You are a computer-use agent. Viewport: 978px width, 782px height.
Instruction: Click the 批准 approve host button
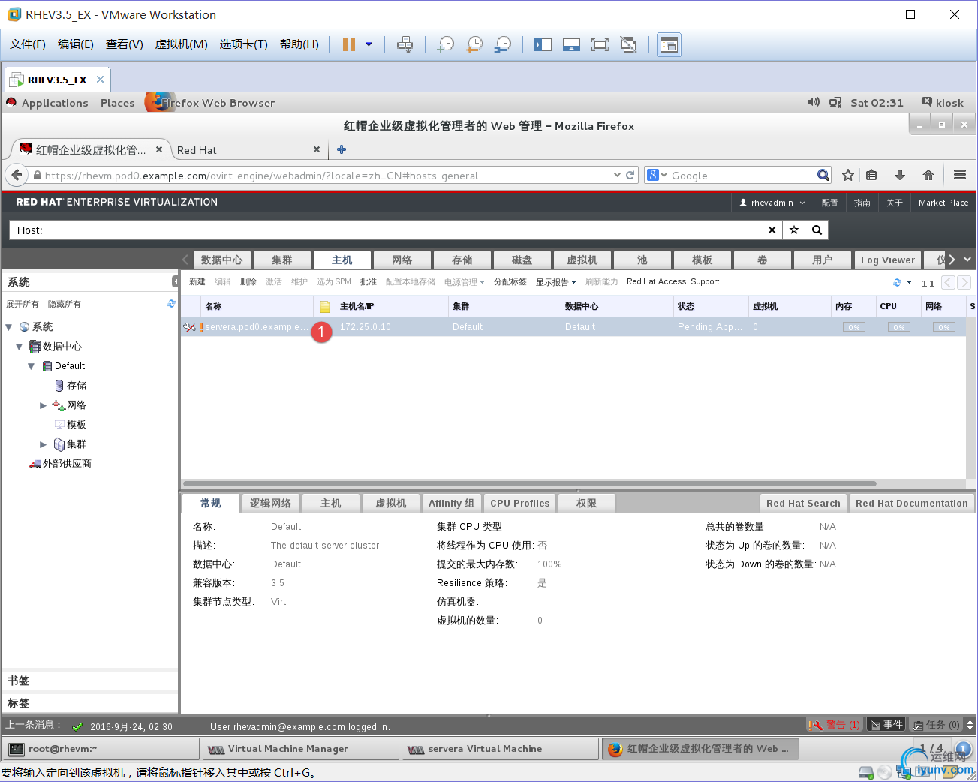[369, 281]
